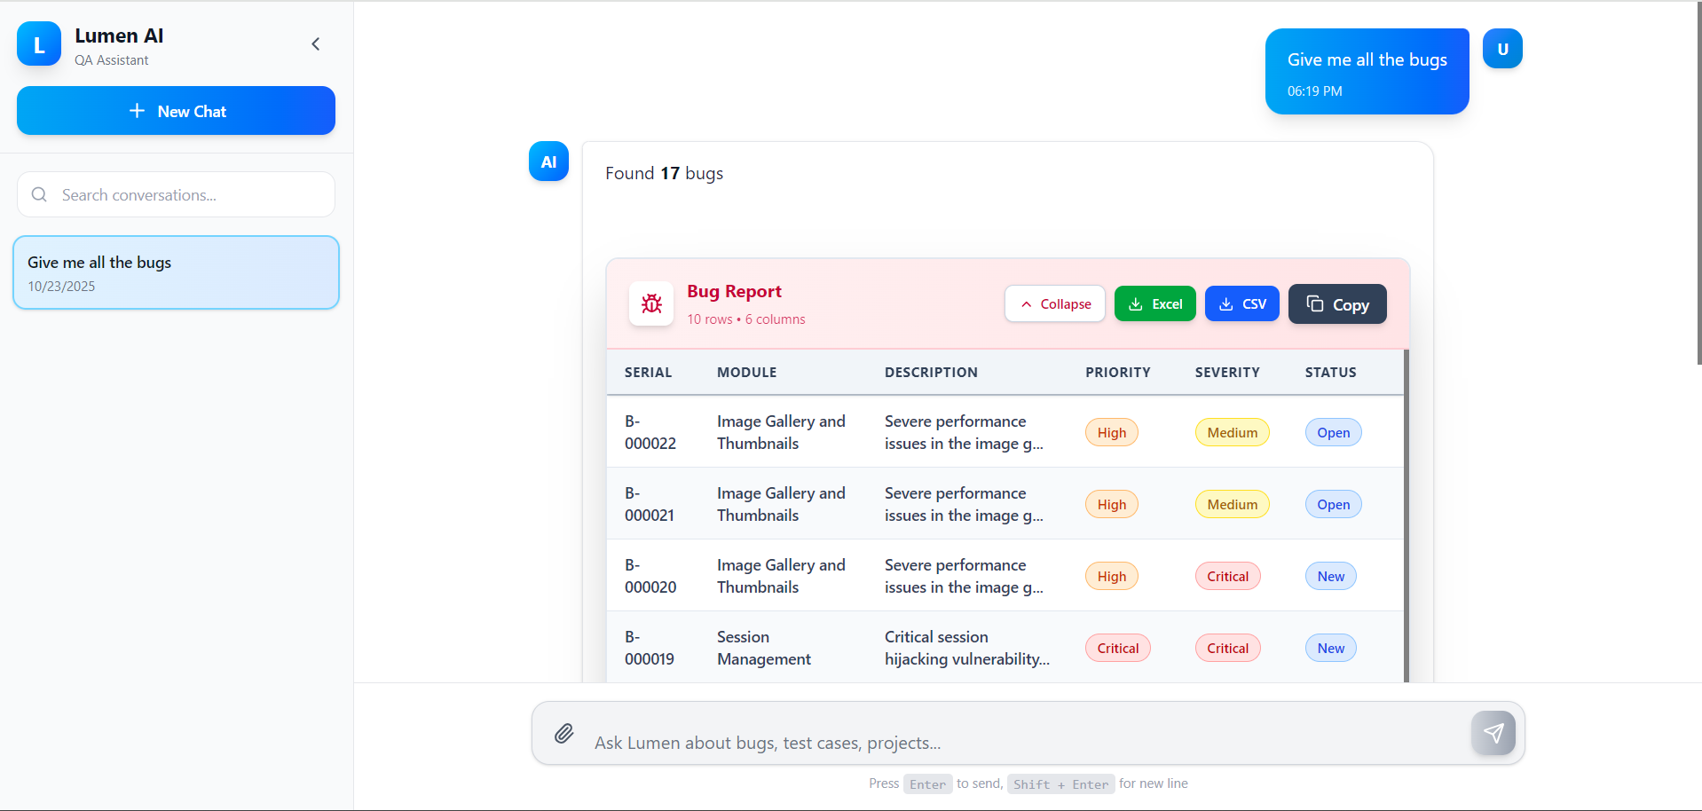Click the MODULE column header

746,373
